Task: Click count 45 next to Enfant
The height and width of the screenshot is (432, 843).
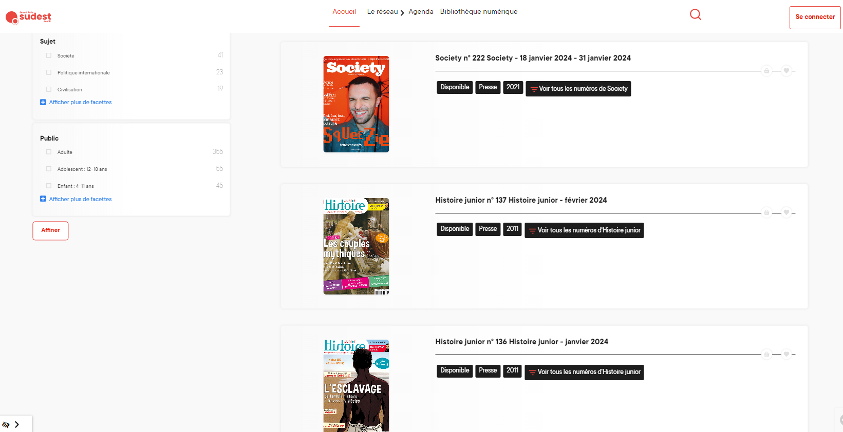Action: 220,185
